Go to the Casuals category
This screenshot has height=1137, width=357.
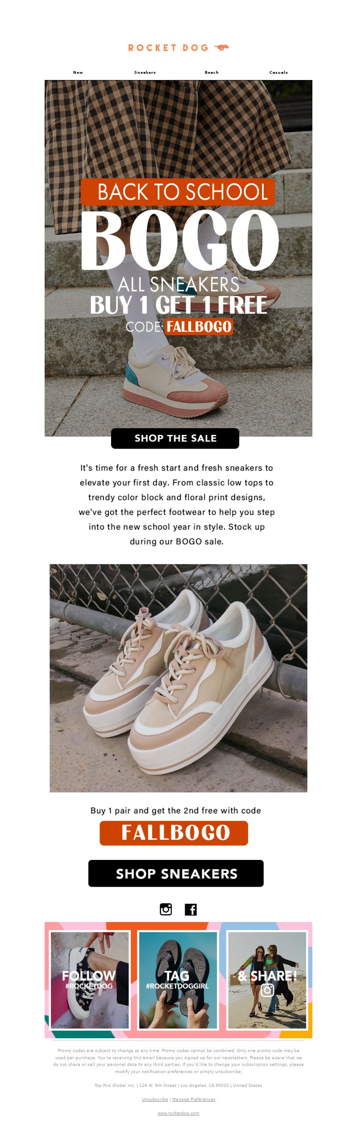279,72
